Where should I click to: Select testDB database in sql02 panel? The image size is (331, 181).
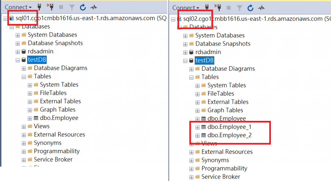click(205, 60)
